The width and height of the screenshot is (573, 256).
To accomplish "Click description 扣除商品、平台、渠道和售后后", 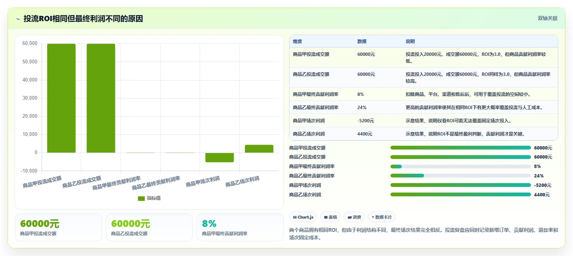I will tap(469, 94).
